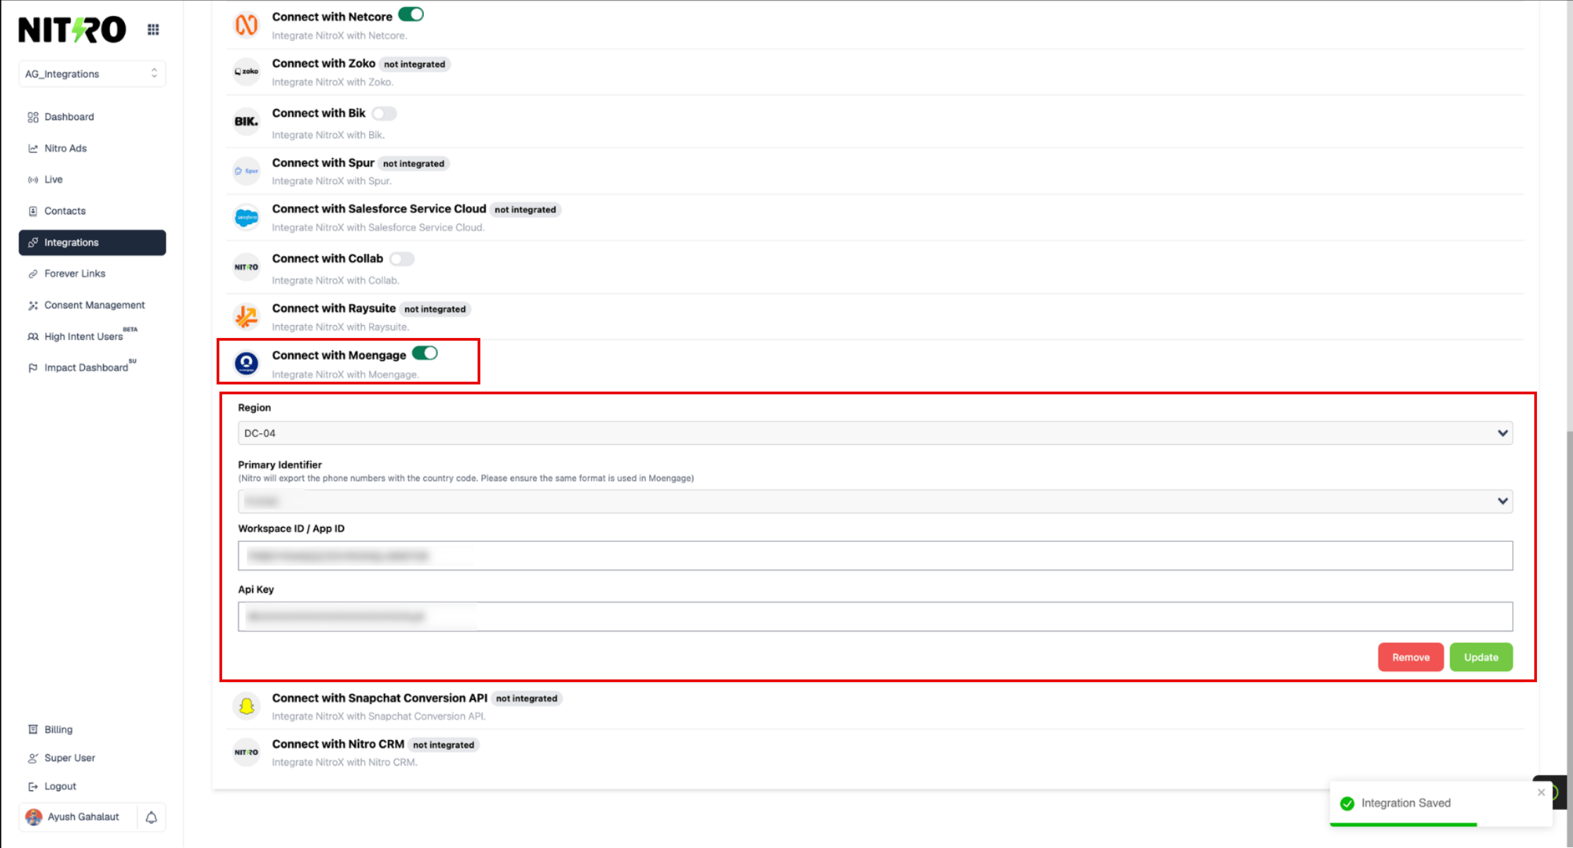Screen dimensions: 1573x848
Task: Toggle off Connect with Netcore
Action: (411, 14)
